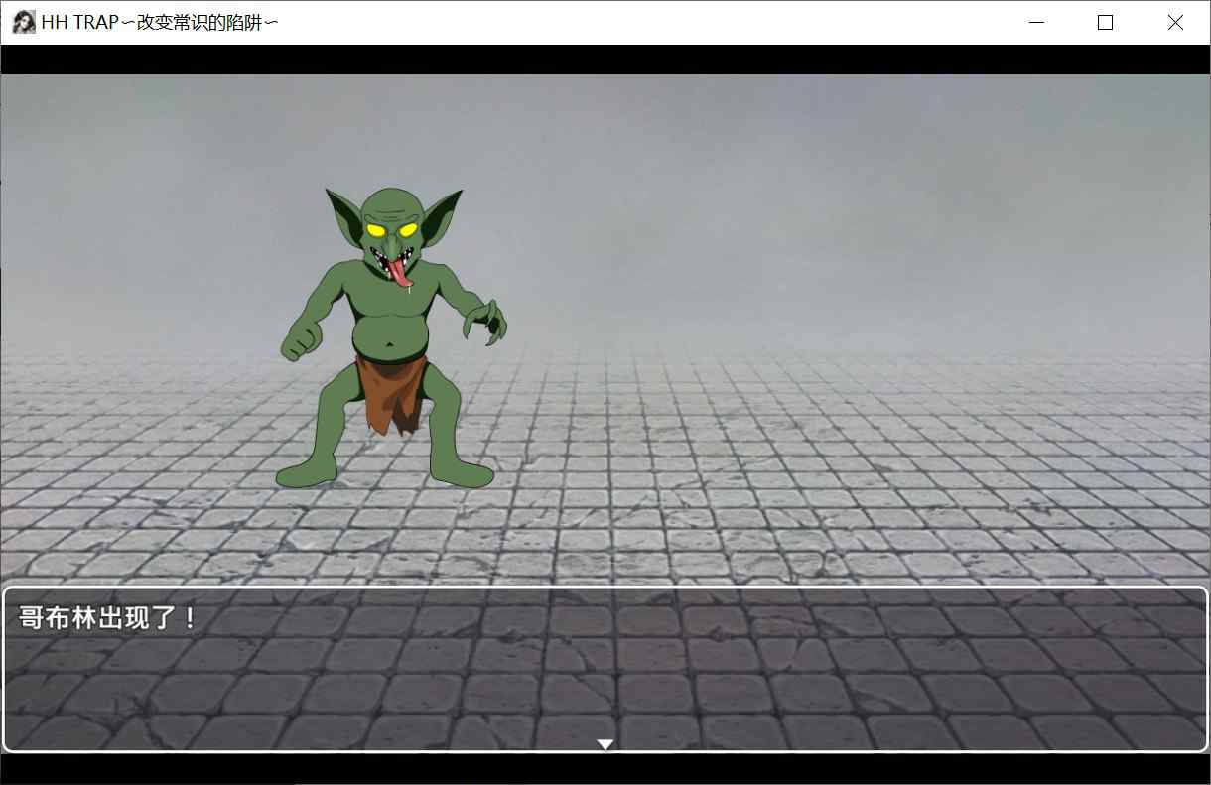Close the HH TRAP game window
The height and width of the screenshot is (785, 1211).
tap(1175, 22)
